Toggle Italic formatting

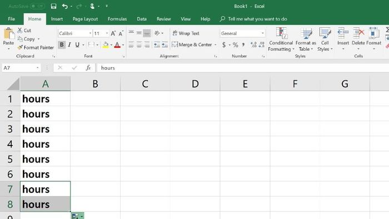69,44
